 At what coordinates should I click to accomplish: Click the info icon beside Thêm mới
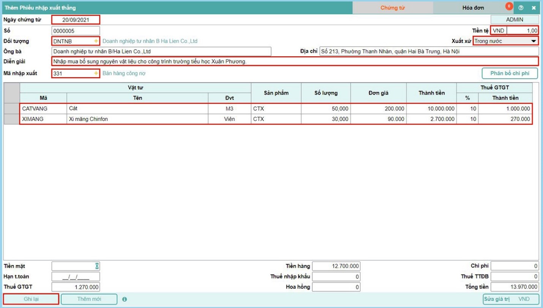pyautogui.click(x=125, y=299)
